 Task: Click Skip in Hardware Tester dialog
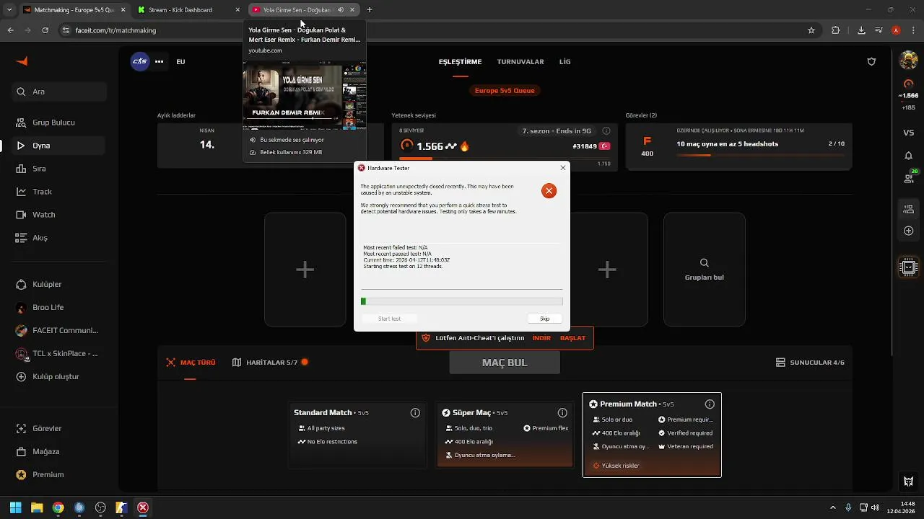click(x=545, y=319)
